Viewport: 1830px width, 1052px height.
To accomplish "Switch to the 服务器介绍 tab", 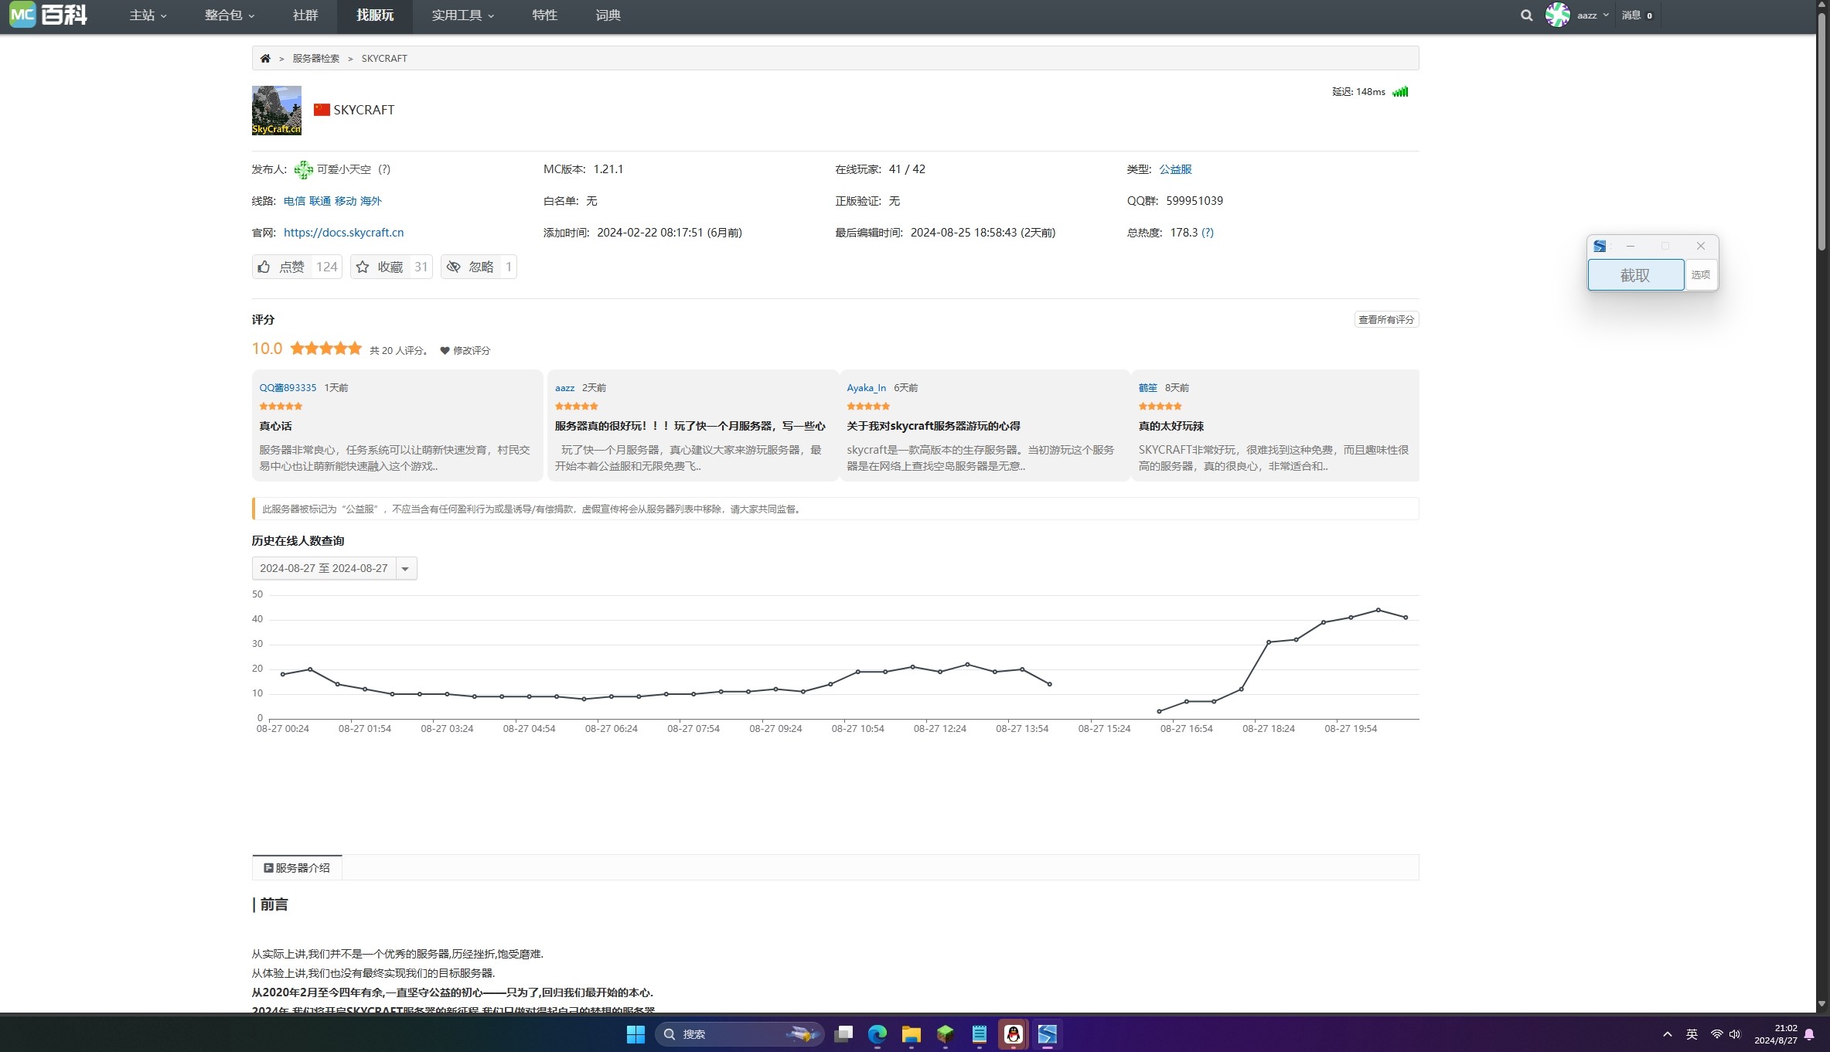I will pos(297,868).
